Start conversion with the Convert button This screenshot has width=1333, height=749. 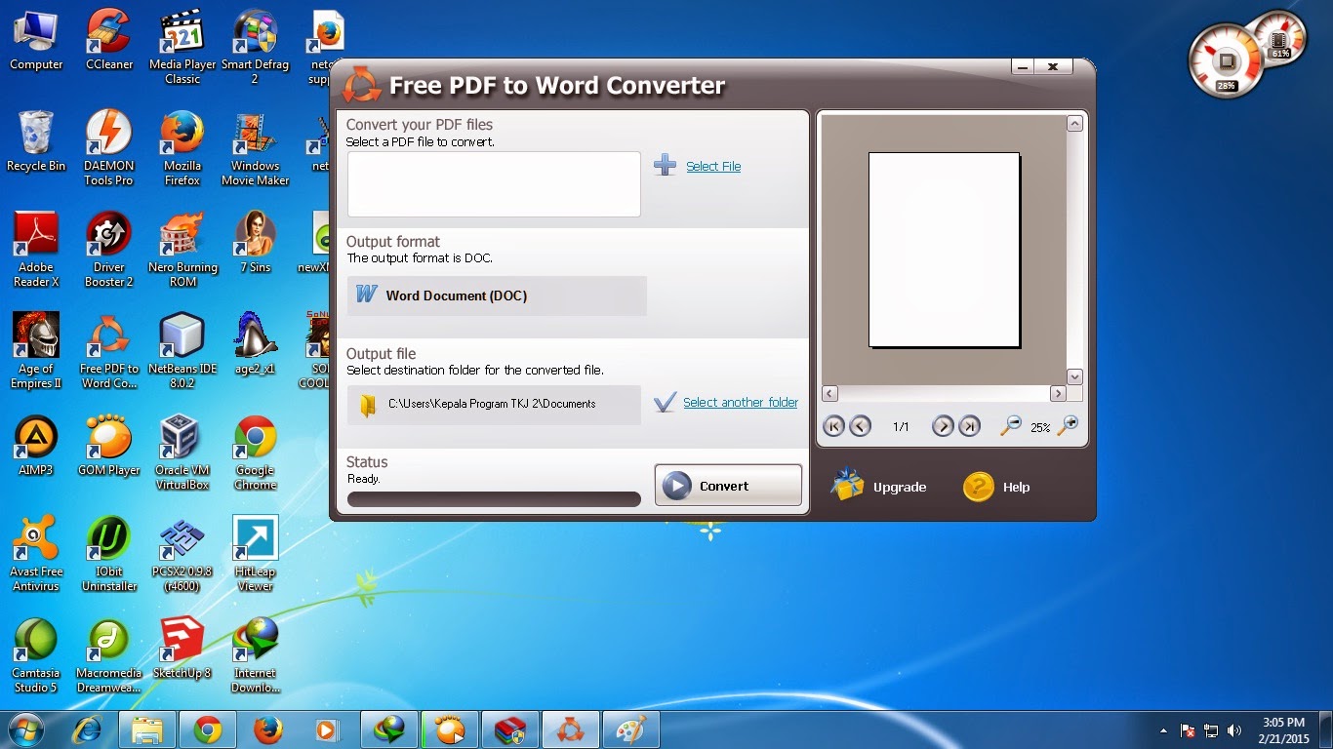click(728, 486)
